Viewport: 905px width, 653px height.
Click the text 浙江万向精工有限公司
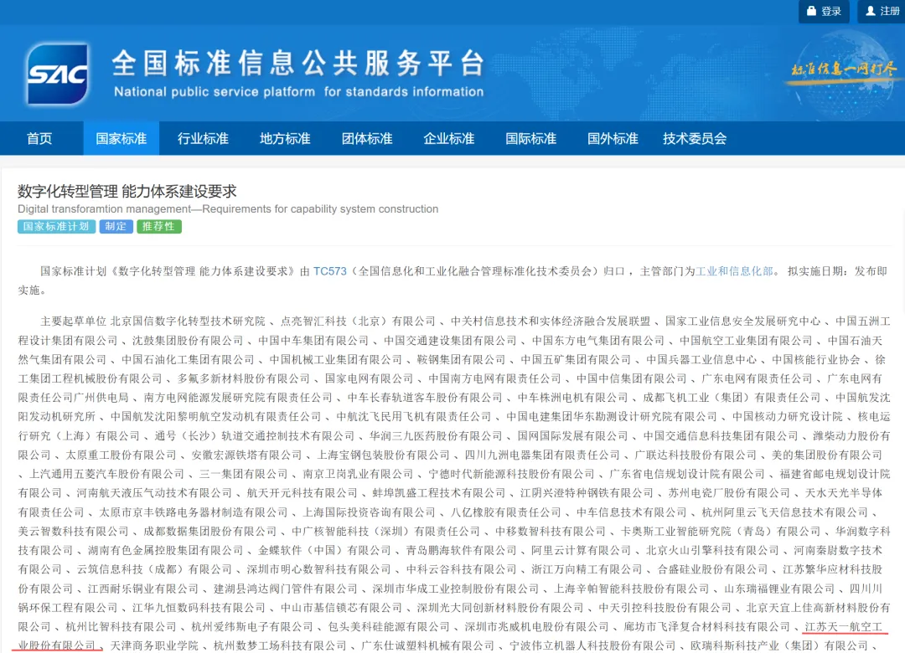click(587, 568)
